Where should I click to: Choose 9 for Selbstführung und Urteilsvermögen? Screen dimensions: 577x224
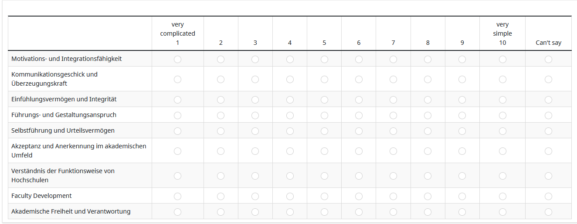tap(462, 131)
